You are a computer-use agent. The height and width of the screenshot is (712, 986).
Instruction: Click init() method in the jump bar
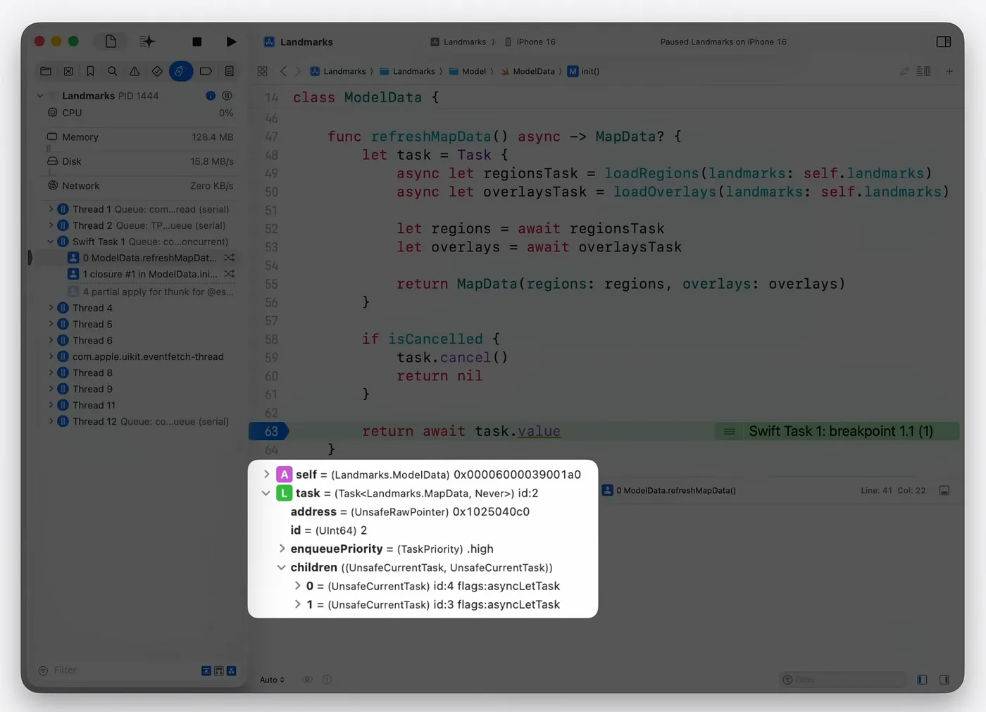[x=584, y=71]
